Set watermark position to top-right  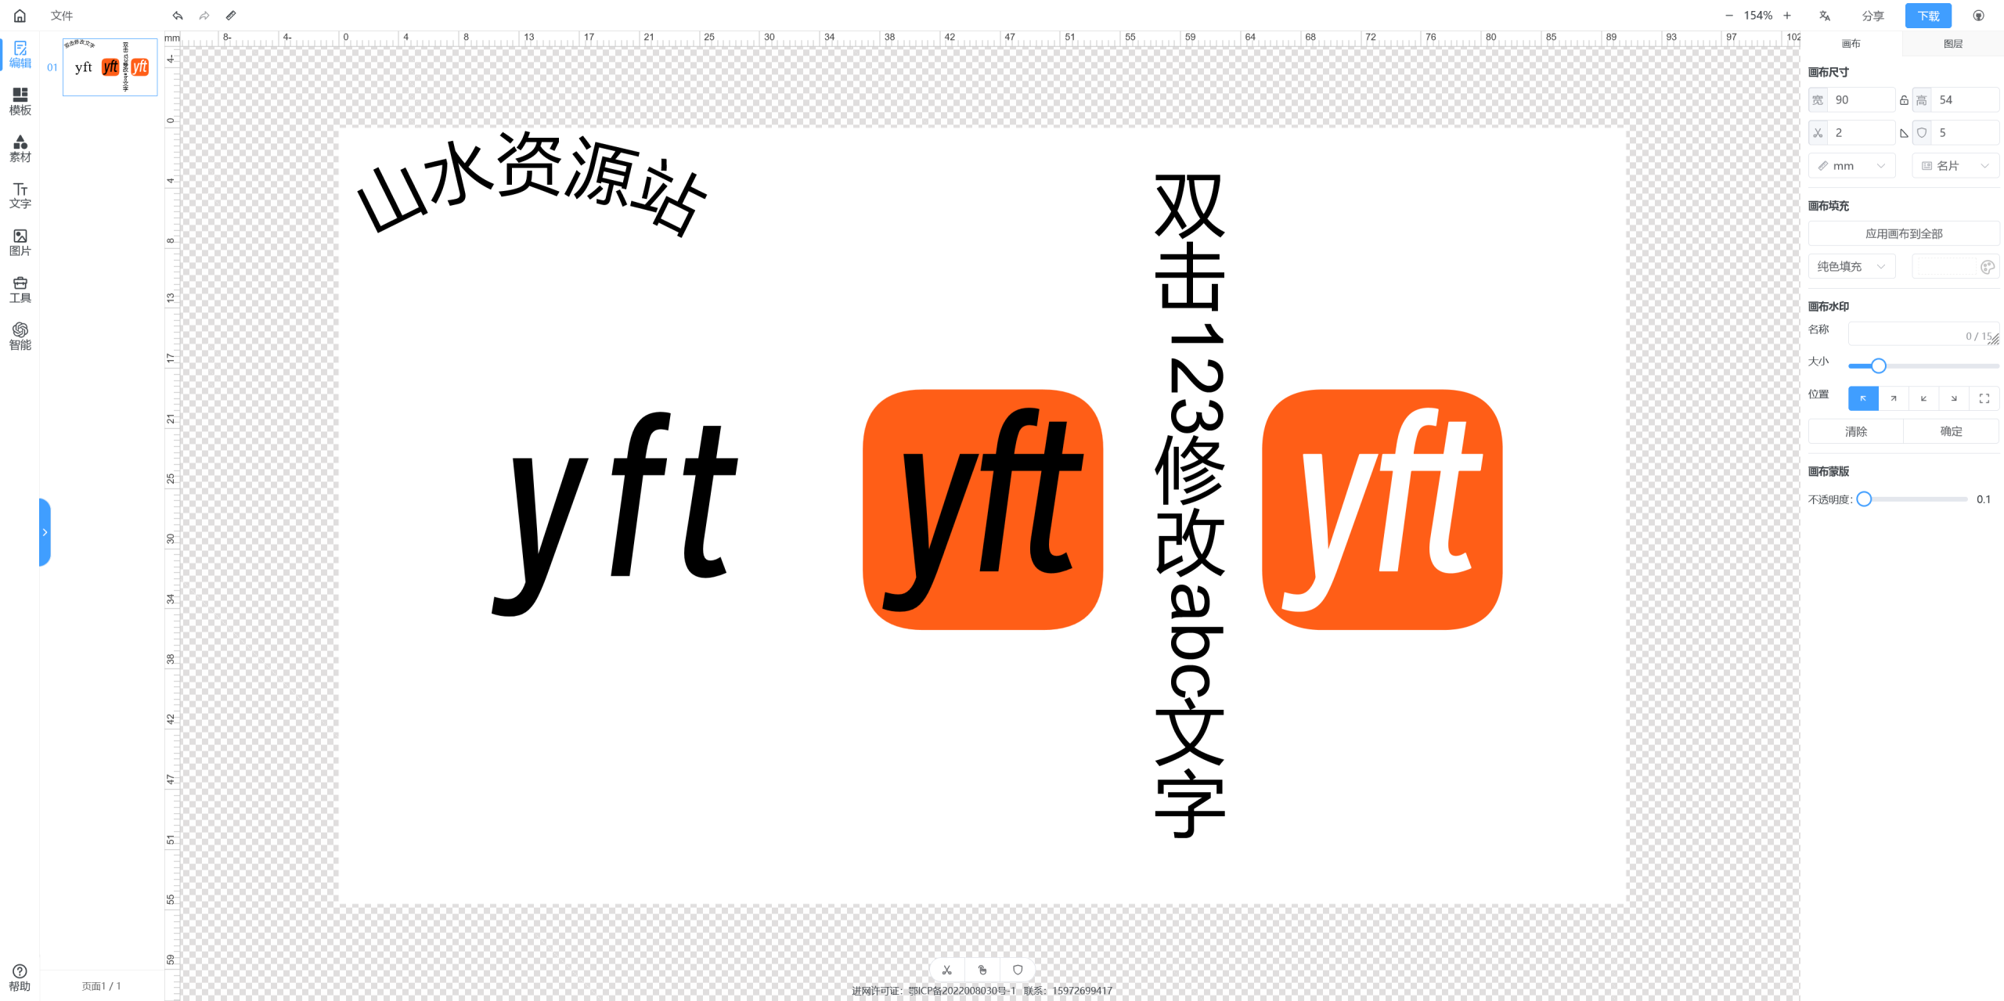coord(1894,398)
